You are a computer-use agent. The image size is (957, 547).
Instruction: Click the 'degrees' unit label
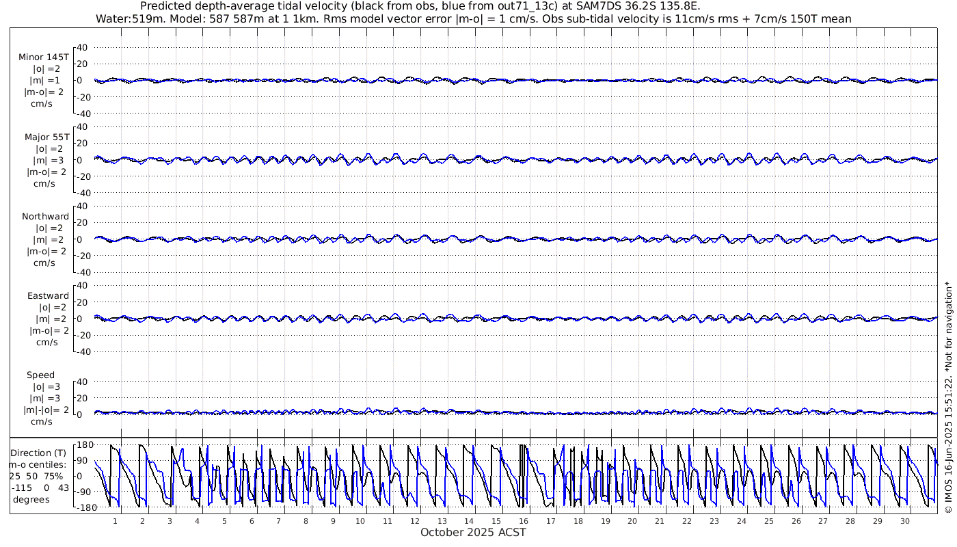coord(31,499)
